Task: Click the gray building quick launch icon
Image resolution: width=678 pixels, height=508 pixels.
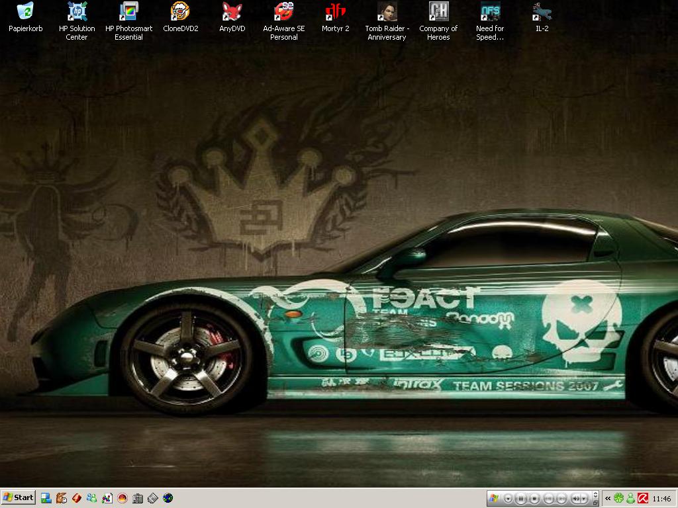Action: pyautogui.click(x=138, y=498)
